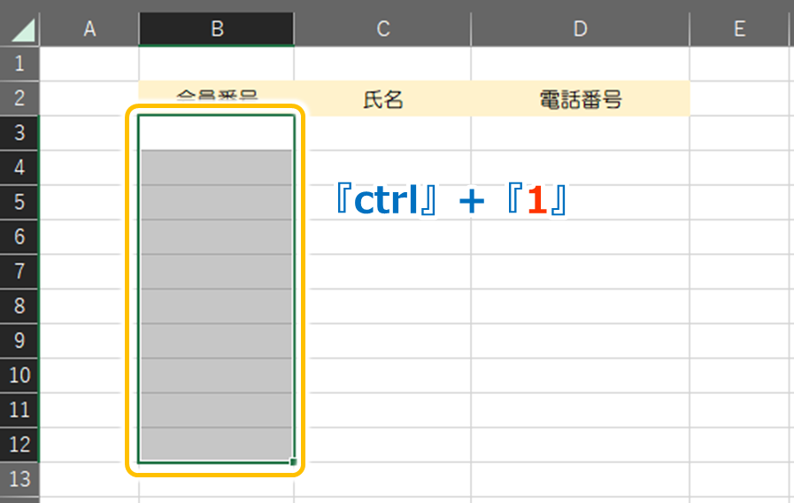794x503 pixels.
Task: Click the 電話番号 header cell
Action: [x=580, y=99]
